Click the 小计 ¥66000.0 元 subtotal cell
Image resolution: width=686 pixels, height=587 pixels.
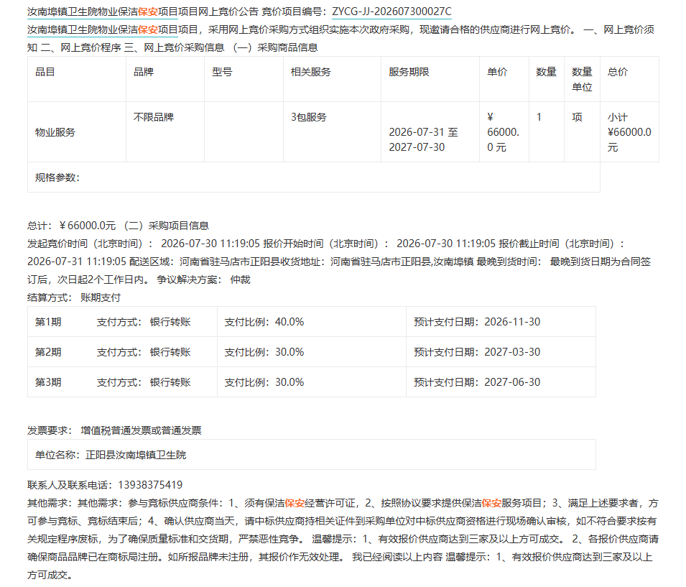pos(629,132)
